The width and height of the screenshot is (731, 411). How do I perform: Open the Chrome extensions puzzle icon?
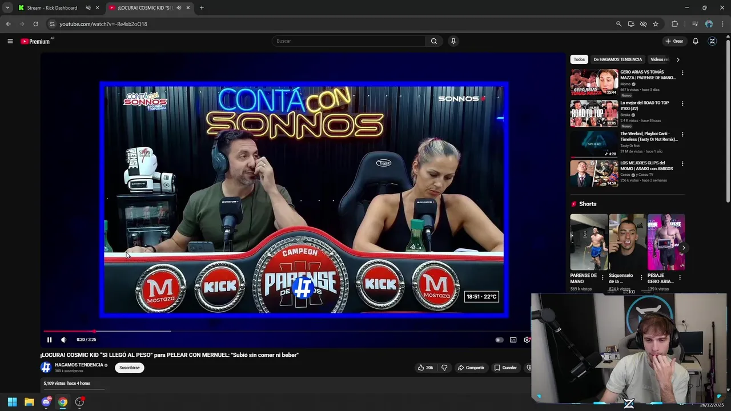coord(675,24)
